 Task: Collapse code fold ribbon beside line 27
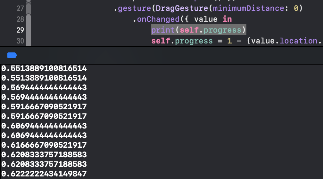[28, 8]
